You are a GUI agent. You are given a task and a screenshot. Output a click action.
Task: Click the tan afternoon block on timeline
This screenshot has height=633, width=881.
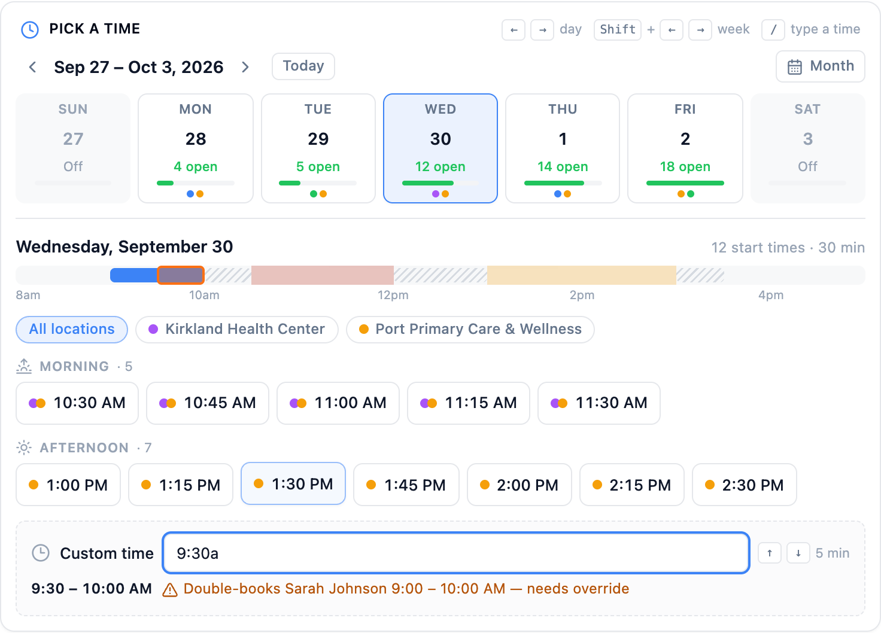582,275
